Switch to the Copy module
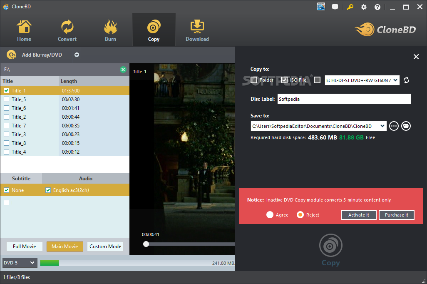 [154, 30]
